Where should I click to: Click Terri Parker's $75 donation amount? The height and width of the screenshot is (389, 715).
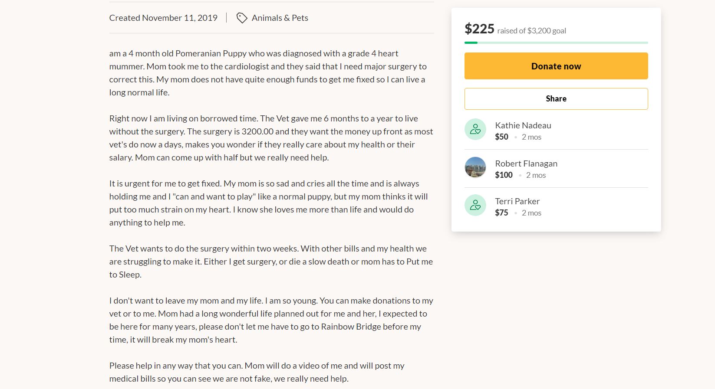(x=501, y=212)
